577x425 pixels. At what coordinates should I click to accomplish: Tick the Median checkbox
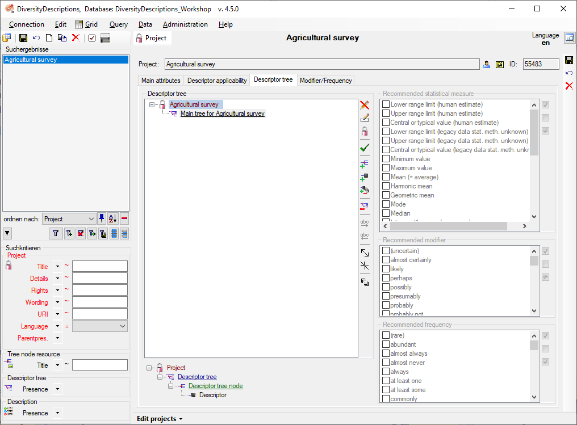point(386,213)
